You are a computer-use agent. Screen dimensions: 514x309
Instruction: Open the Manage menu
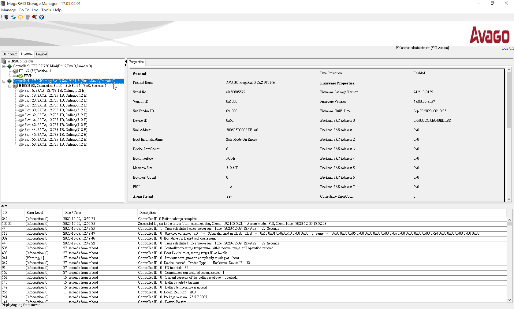click(x=9, y=10)
